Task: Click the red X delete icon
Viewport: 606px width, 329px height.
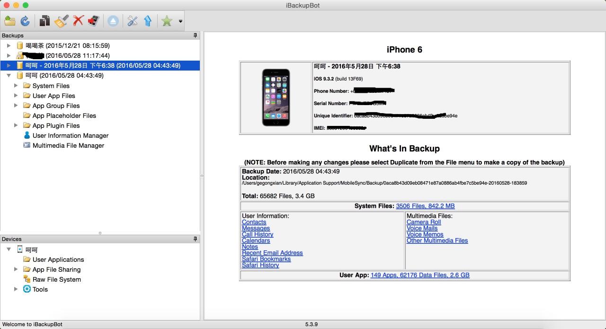Action: pos(78,21)
